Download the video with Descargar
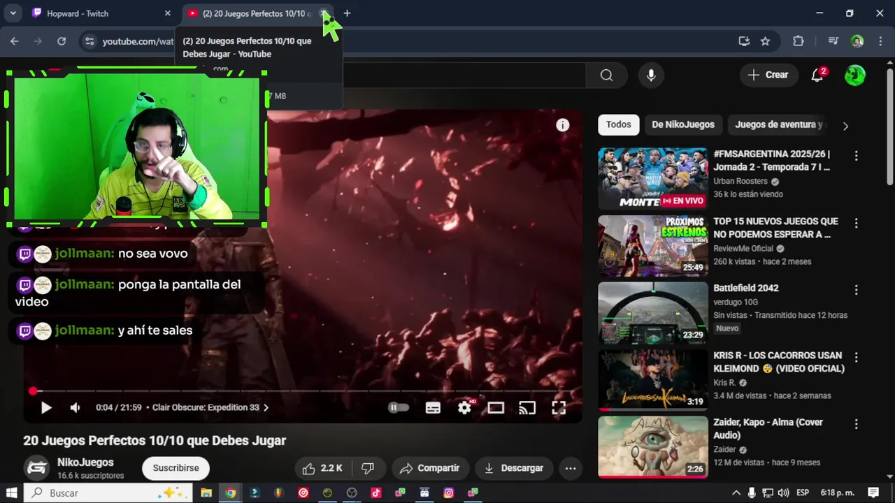Image resolution: width=895 pixels, height=503 pixels. point(514,468)
